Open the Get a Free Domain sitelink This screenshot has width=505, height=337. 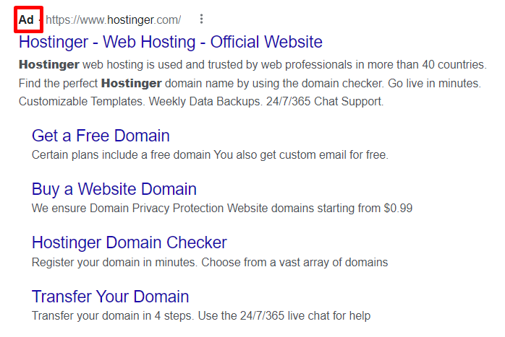point(101,136)
